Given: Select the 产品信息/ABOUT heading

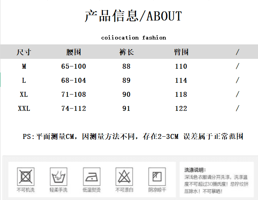Looking at the screenshot, I should (133, 16).
